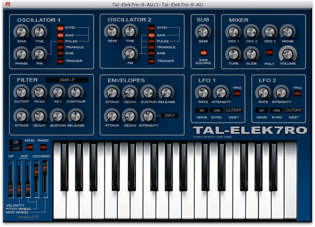
Task: Toggle the LFO 1 TRIG switch
Action: point(237,94)
